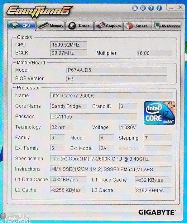Click the motherboard Model field P67A-UD5
187x223 pixels.
tap(117, 70)
